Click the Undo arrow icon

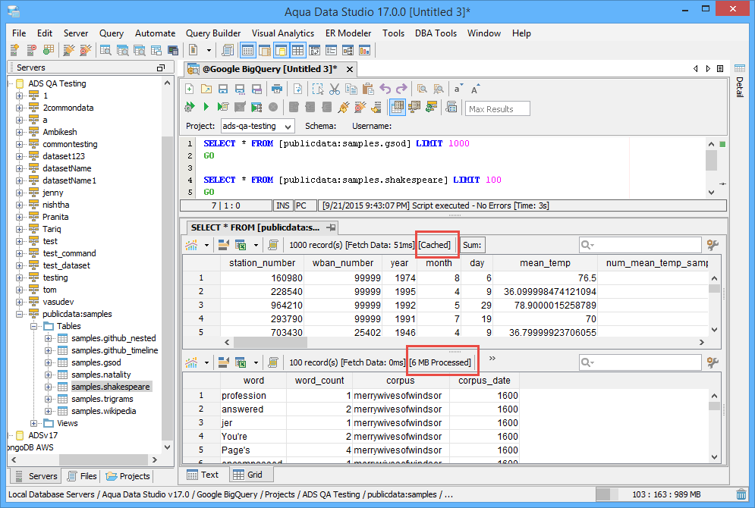point(385,89)
